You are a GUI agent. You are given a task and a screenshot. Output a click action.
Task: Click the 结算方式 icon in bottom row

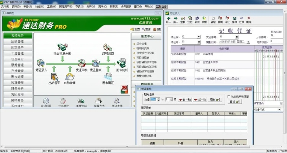pyautogui.click(x=98, y=101)
